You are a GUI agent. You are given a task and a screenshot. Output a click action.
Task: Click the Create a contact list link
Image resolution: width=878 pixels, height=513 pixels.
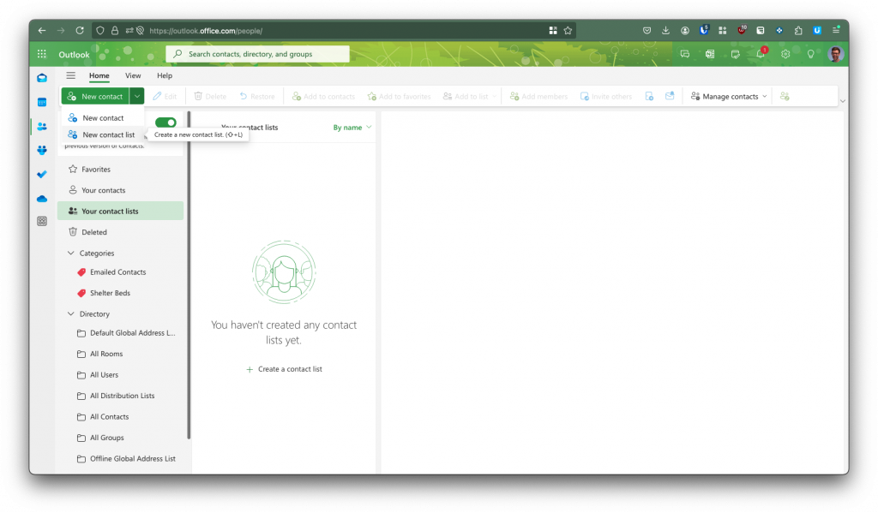(284, 369)
